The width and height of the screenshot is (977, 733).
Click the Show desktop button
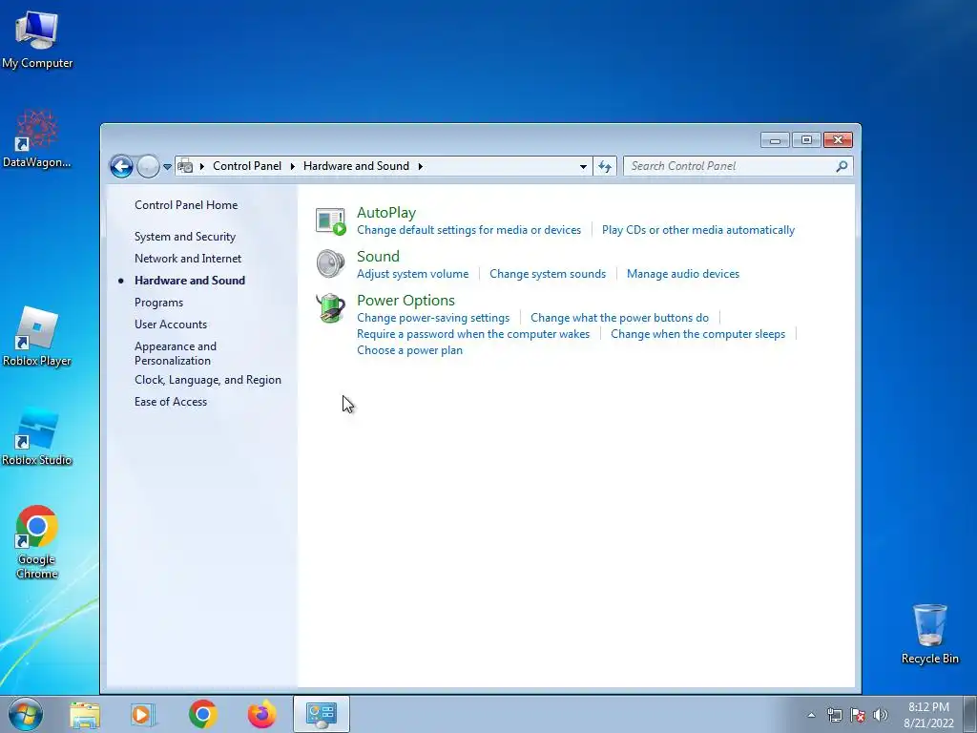coord(970,714)
